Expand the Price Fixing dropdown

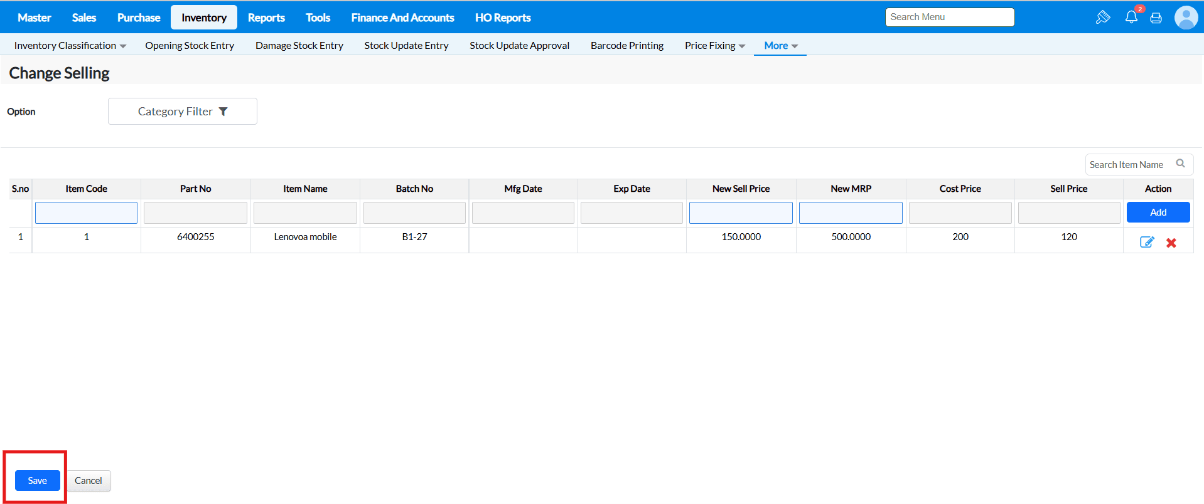point(742,46)
